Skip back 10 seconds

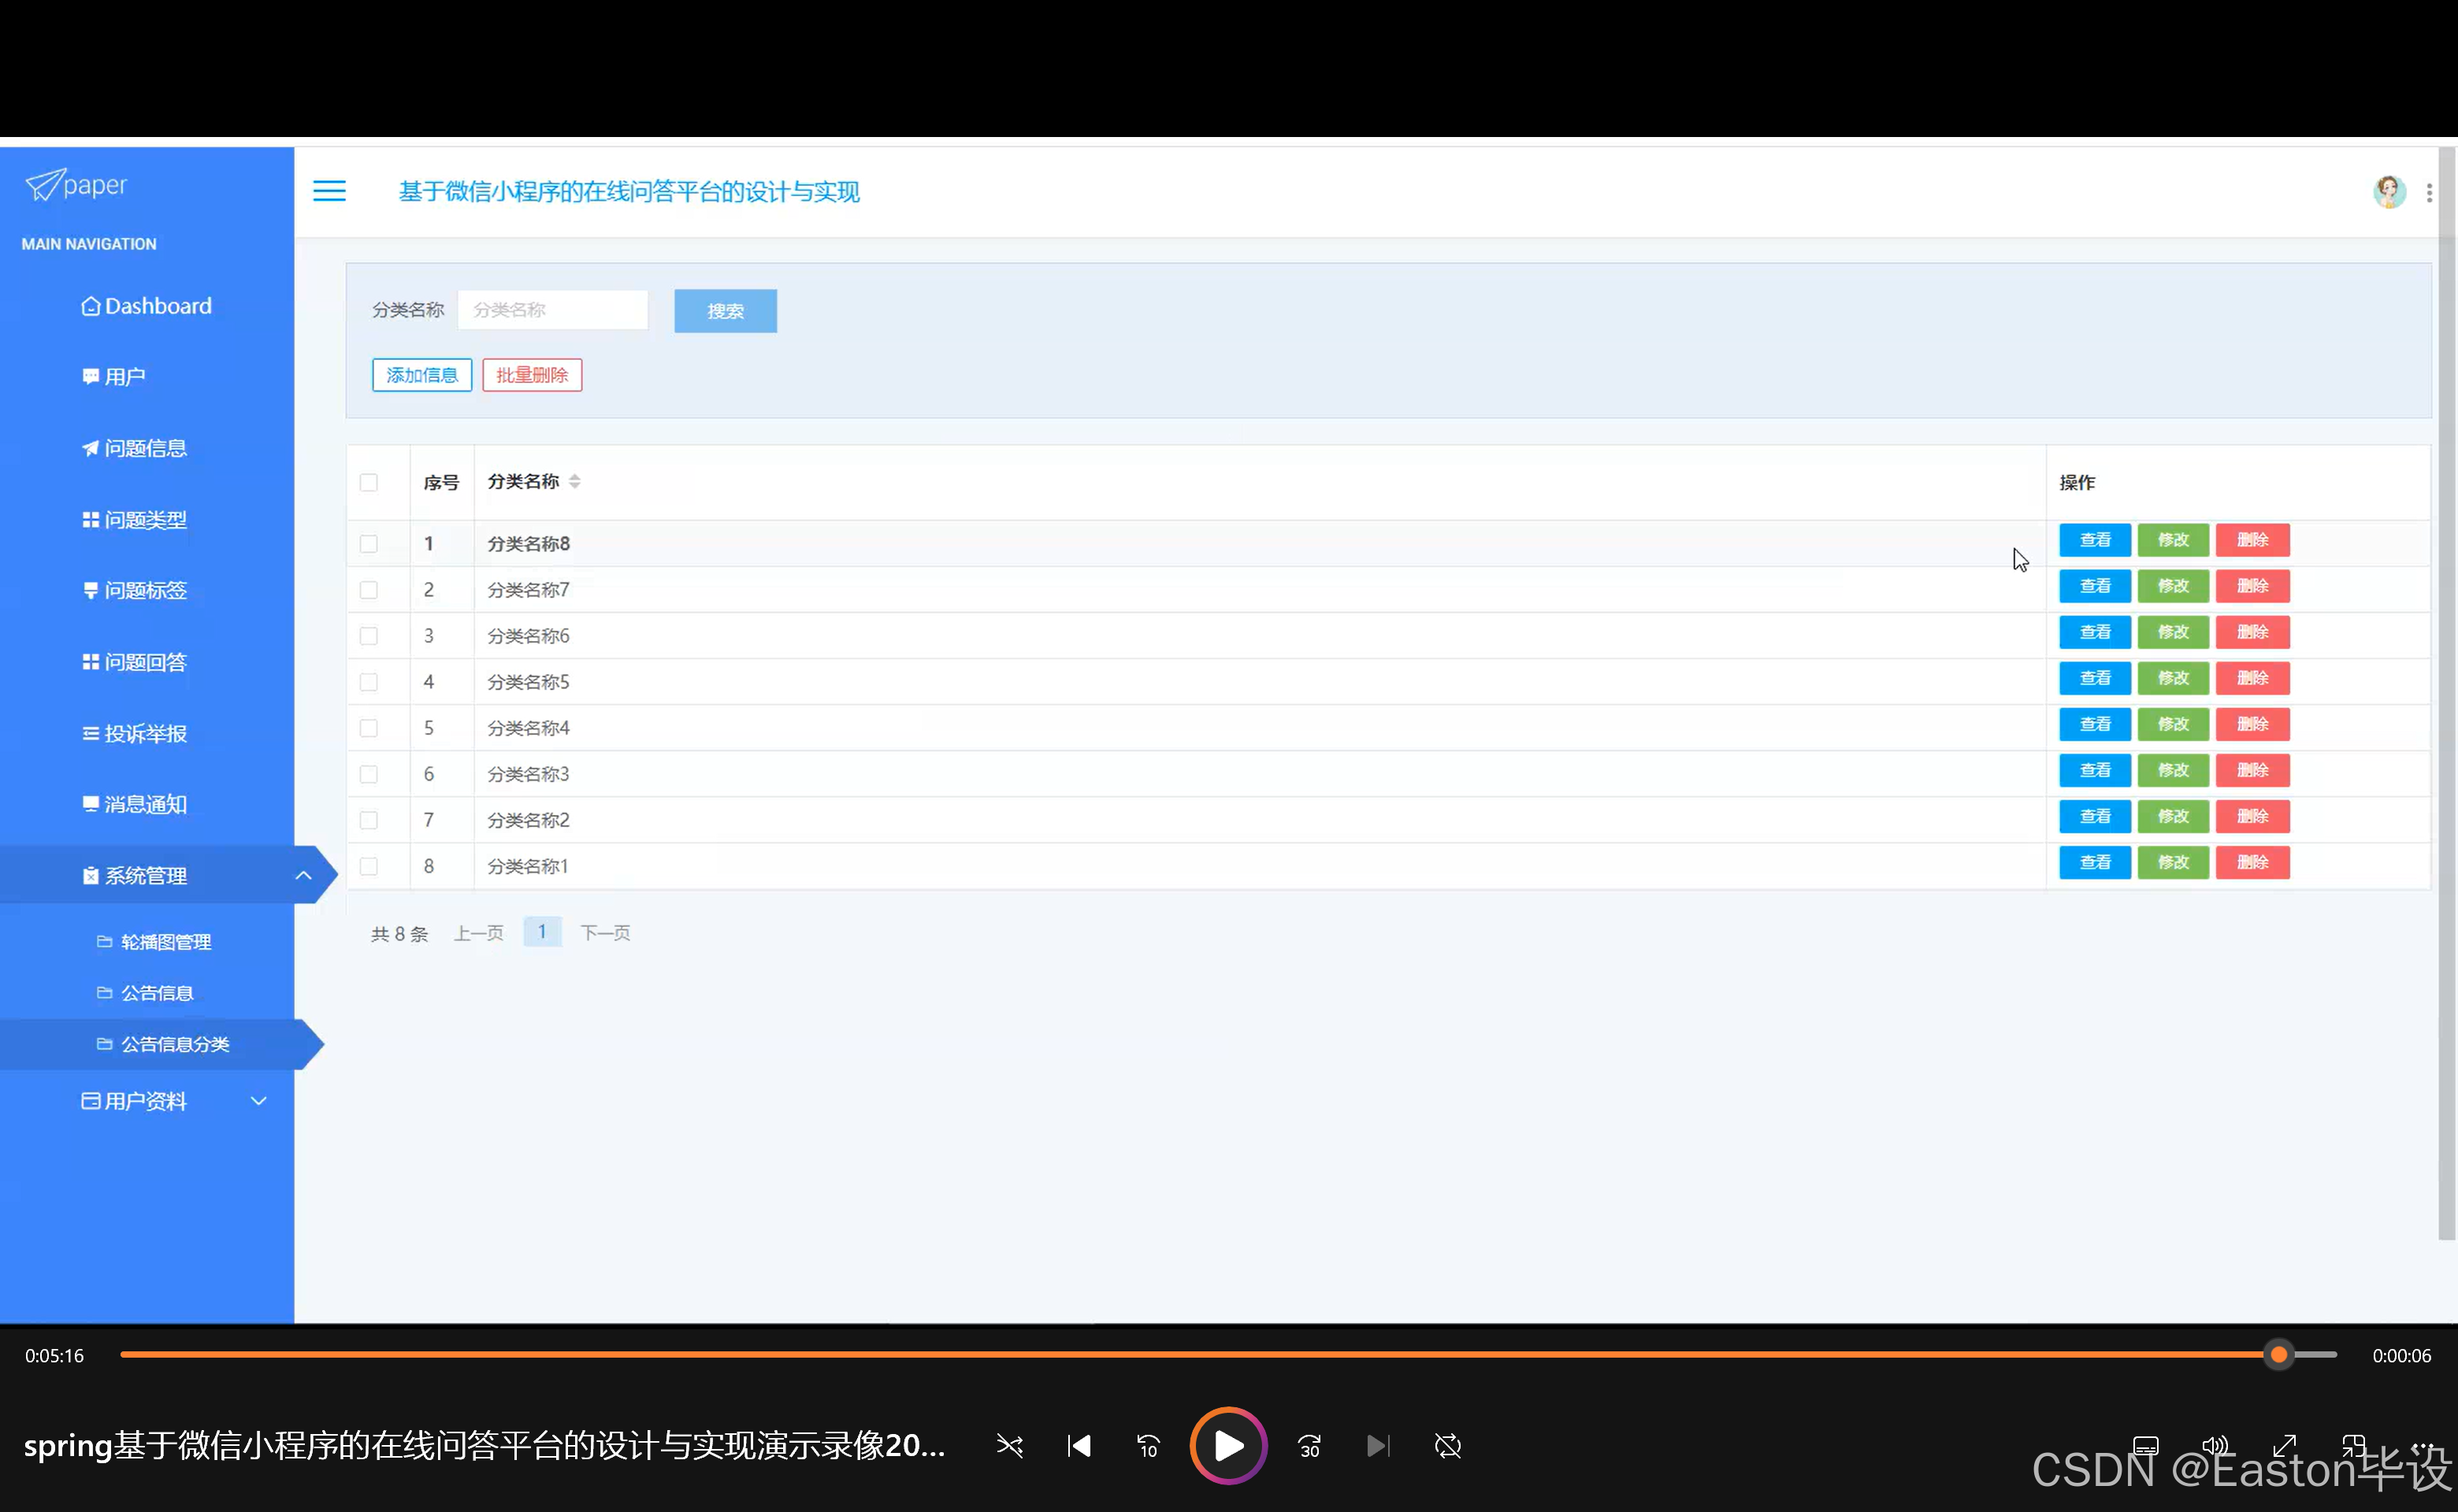(x=1149, y=1446)
